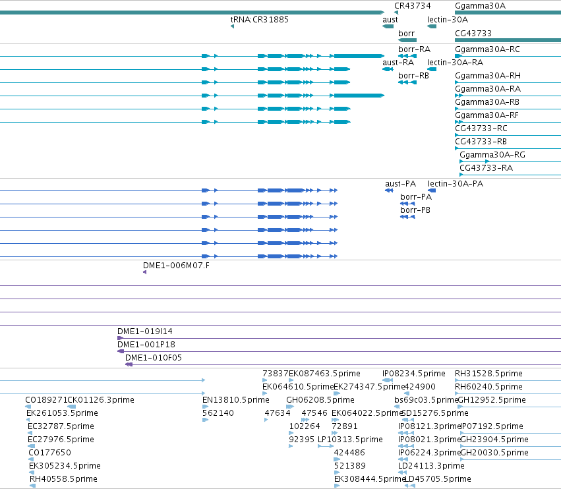
Task: Select the DME1-019I14 clone label
Action: tap(145, 331)
